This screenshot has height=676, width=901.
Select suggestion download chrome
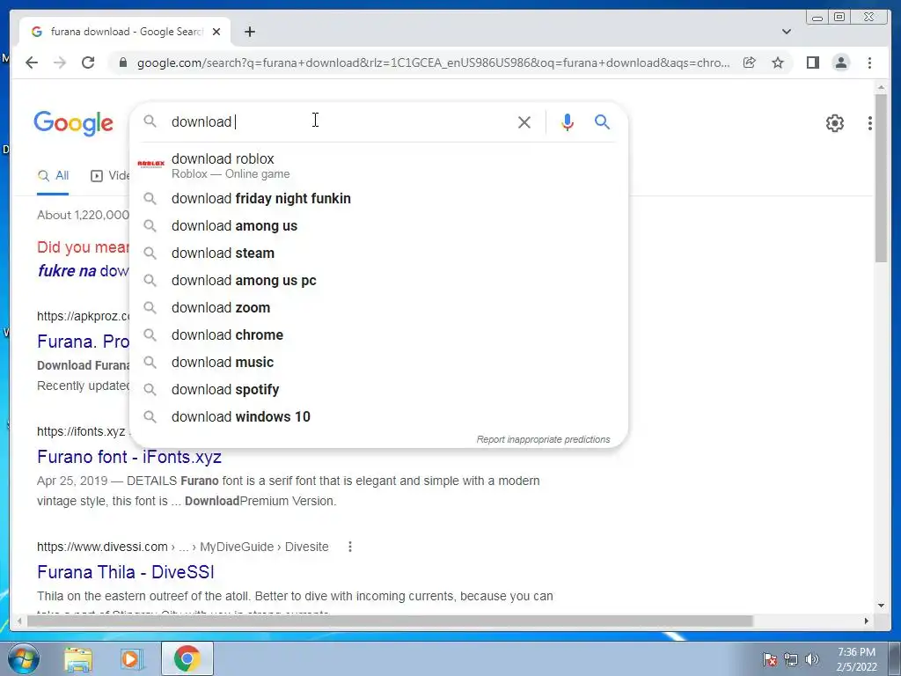point(379,335)
